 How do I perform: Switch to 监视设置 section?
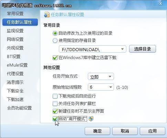click(x=15, y=31)
